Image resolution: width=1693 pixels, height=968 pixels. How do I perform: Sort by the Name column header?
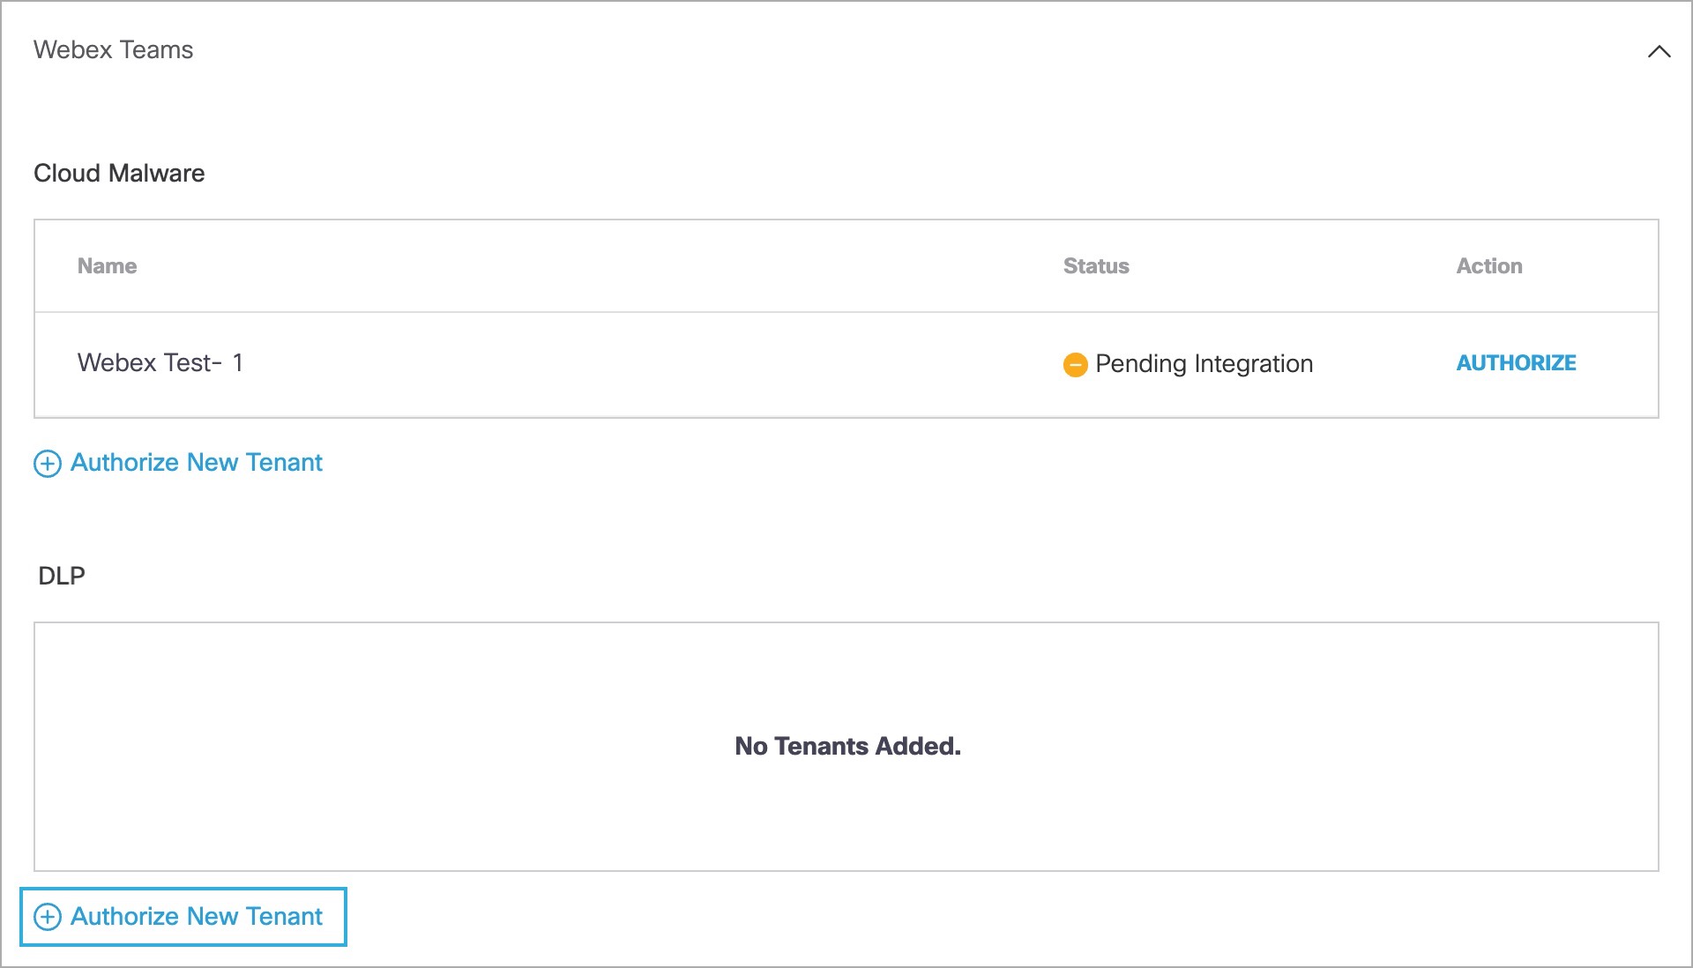click(107, 266)
